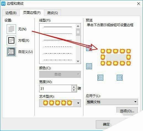Switch to the 边框(B) tab
The image size is (143, 131).
11,13
